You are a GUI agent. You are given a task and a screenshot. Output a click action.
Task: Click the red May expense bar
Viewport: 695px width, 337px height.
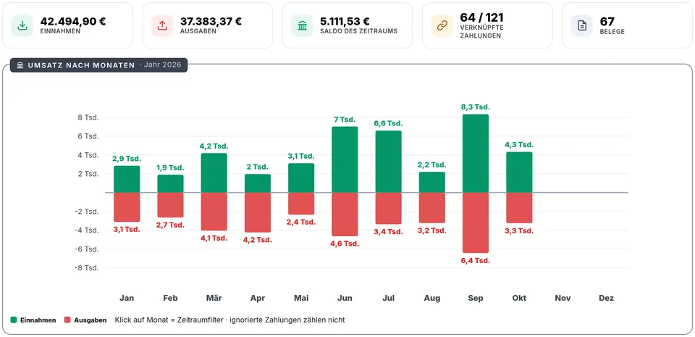click(x=301, y=204)
